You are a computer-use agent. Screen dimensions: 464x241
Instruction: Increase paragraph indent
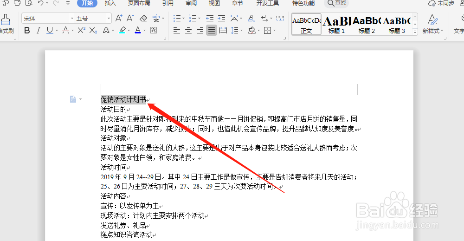tap(221, 19)
